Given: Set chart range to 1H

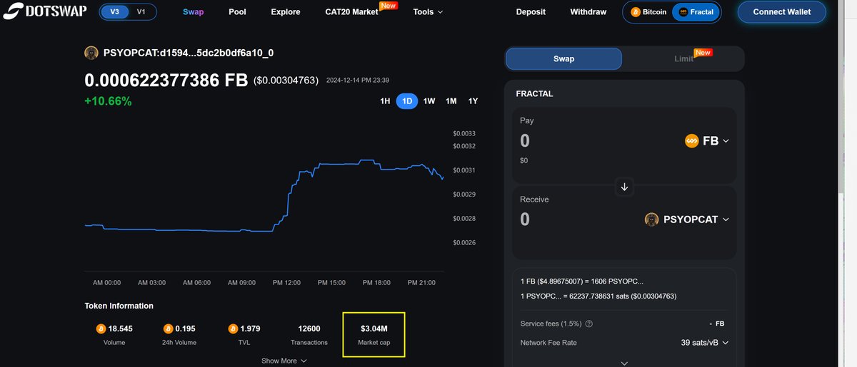Looking at the screenshot, I should (385, 101).
